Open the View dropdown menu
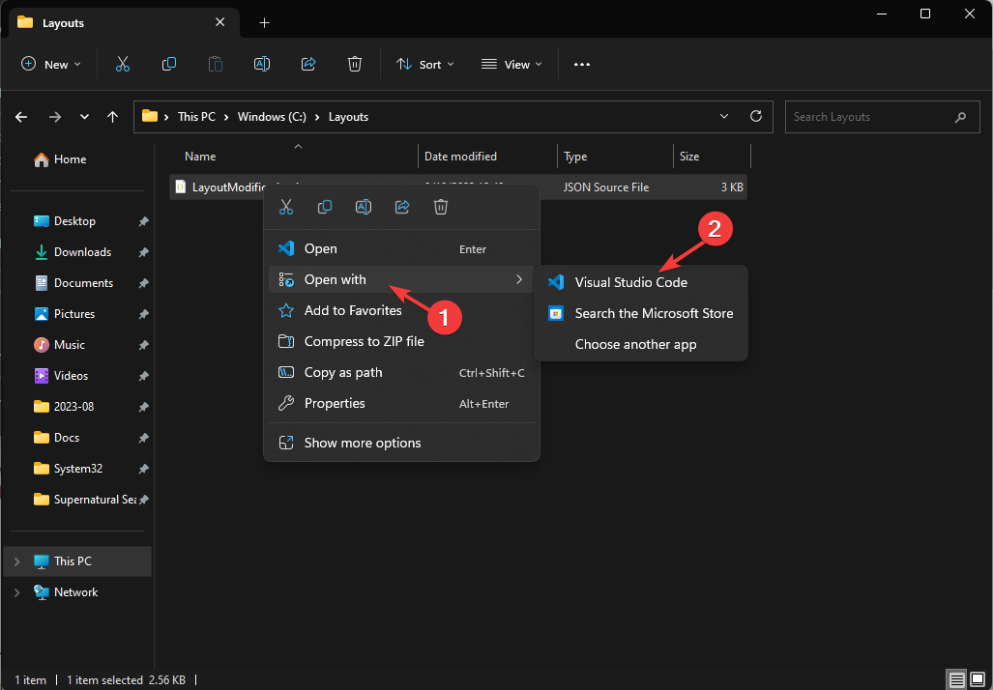The image size is (993, 690). point(511,65)
